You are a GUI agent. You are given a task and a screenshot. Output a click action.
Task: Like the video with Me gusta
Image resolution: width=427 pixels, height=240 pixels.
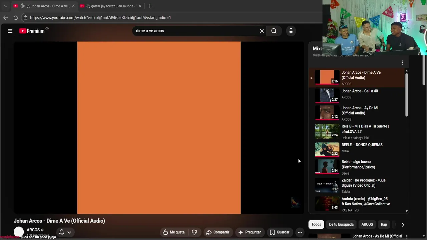click(x=173, y=232)
